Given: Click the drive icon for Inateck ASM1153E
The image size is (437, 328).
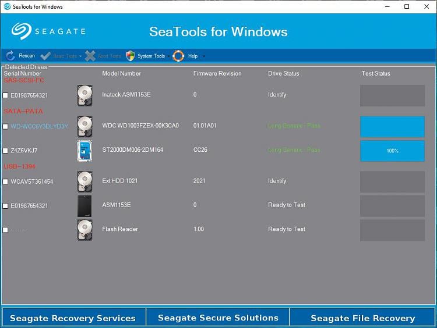Looking at the screenshot, I should 84,95.
